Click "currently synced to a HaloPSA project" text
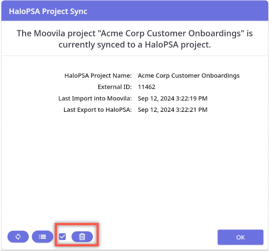Screen dimensions: 269x251 (x=134, y=44)
